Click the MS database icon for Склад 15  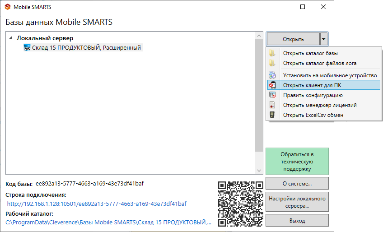(x=27, y=48)
